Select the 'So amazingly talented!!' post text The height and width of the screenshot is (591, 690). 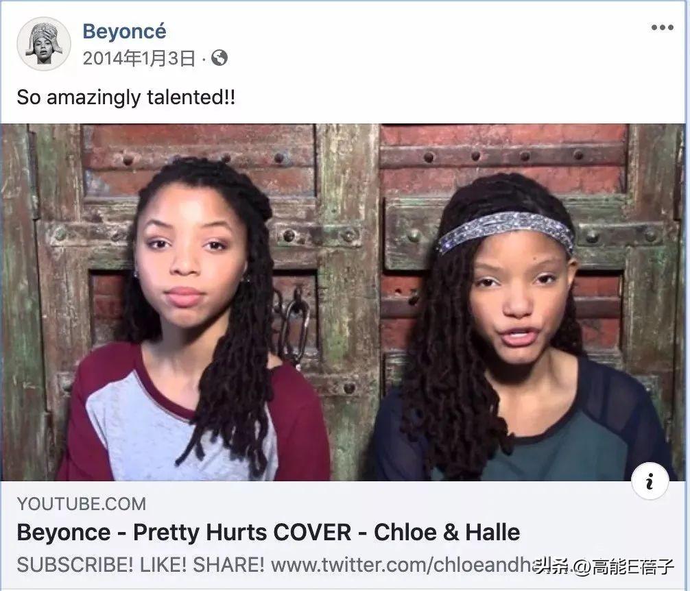pyautogui.click(x=126, y=97)
